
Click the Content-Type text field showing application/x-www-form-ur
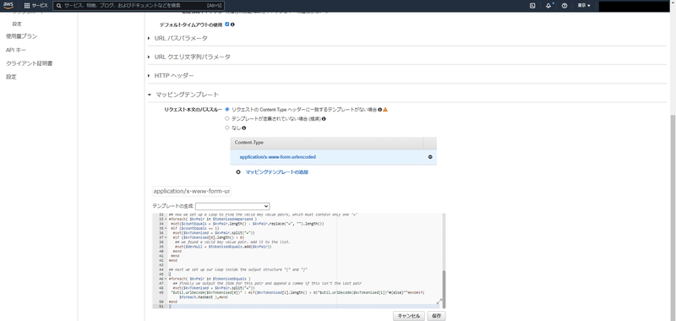pos(192,191)
